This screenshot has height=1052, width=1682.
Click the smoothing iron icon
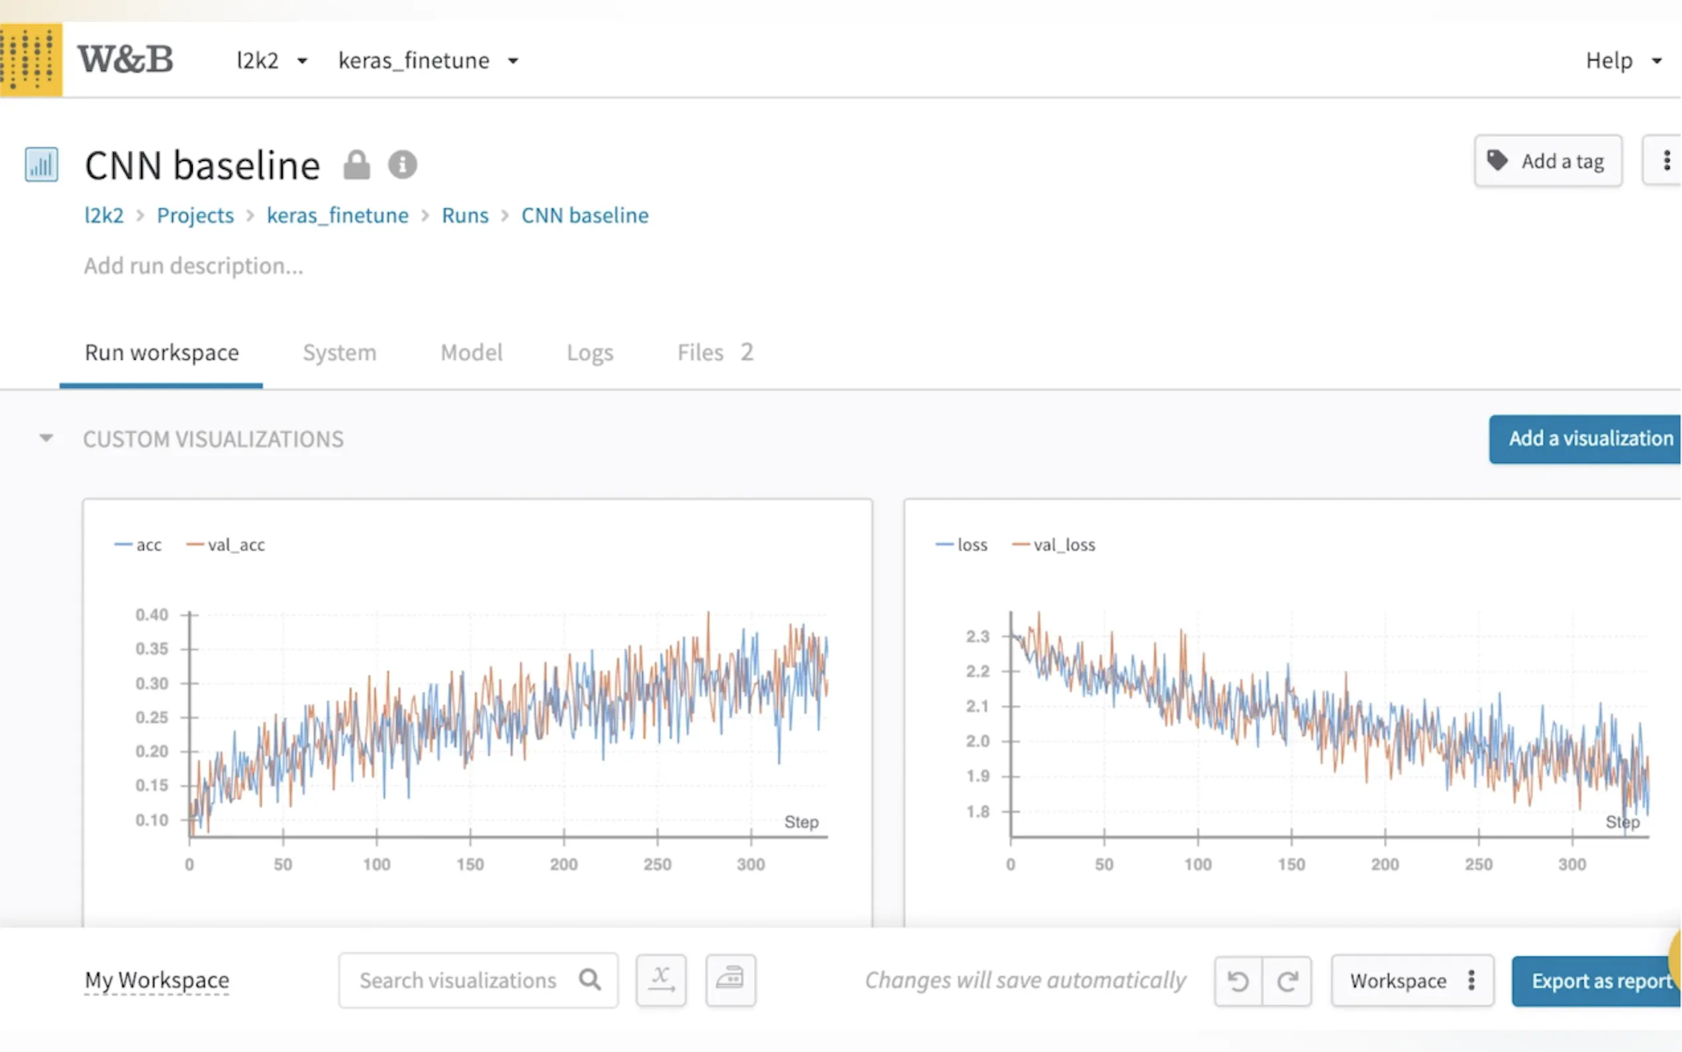click(730, 980)
